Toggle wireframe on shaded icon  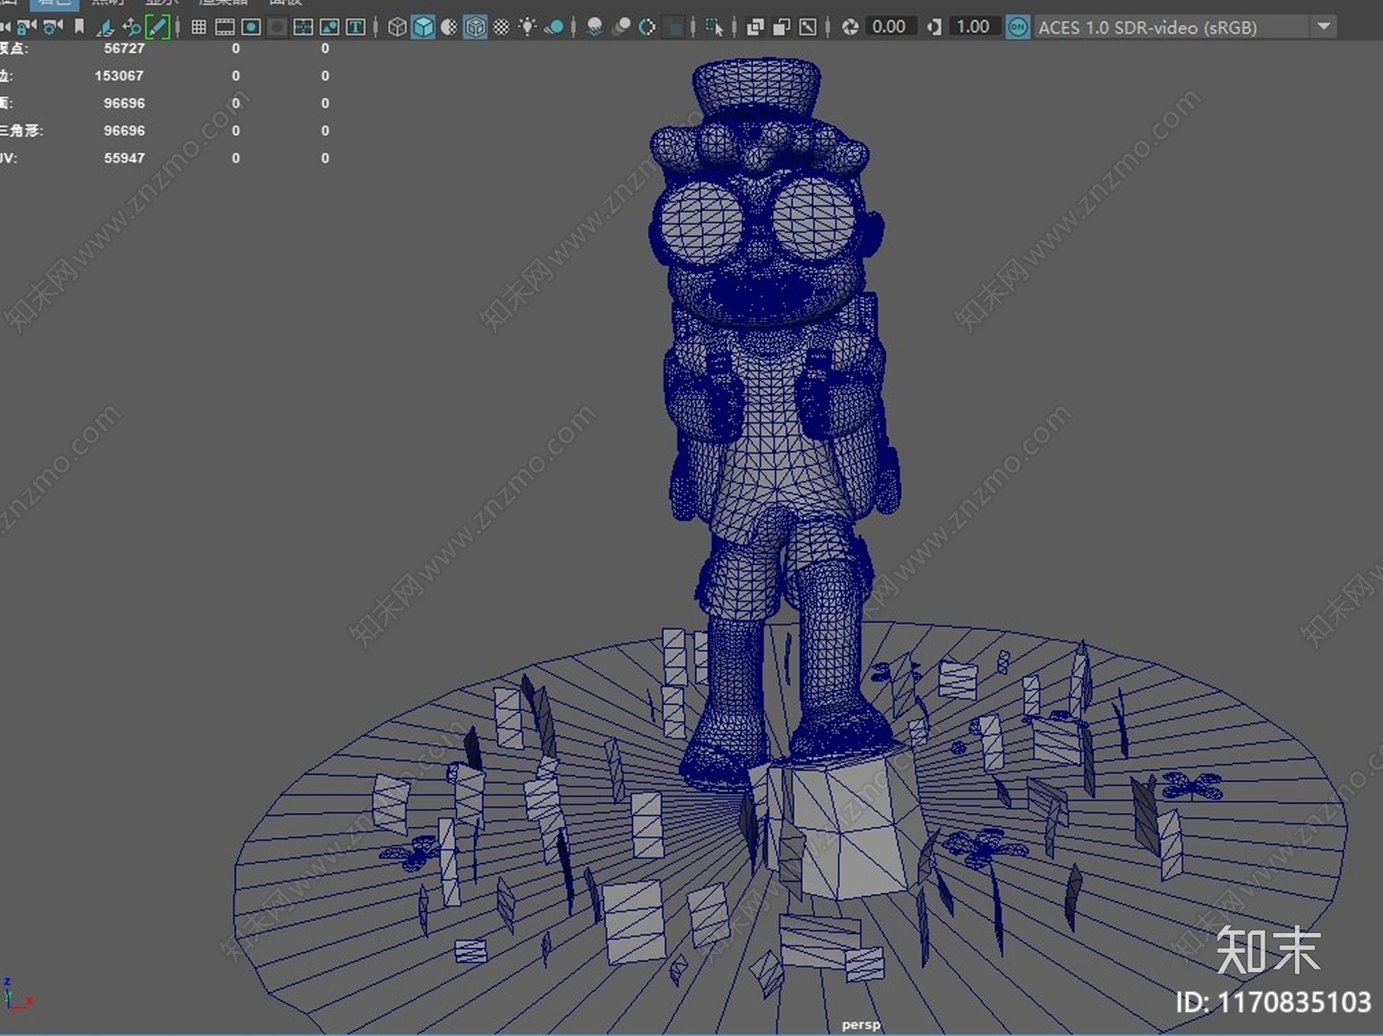click(475, 27)
